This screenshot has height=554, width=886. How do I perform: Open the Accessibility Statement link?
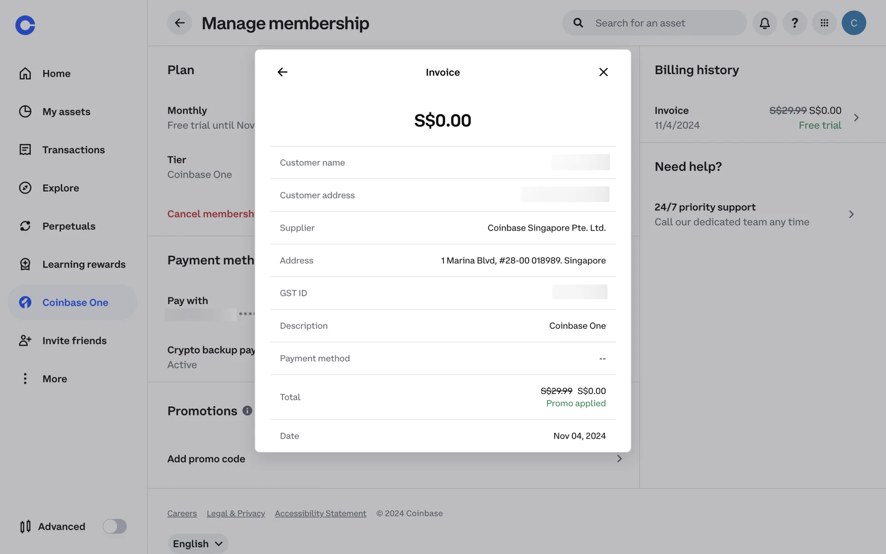[320, 513]
